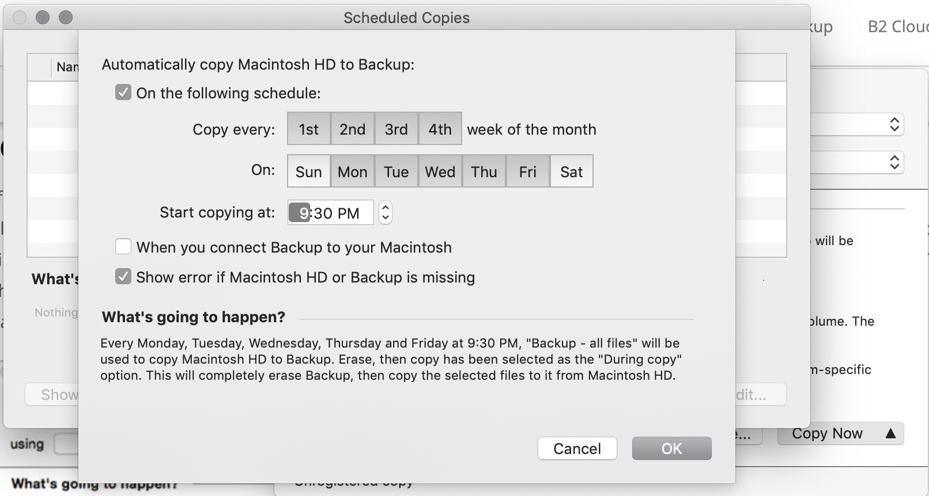Toggle the Fri day button
This screenshot has width=929, height=496.
528,171
